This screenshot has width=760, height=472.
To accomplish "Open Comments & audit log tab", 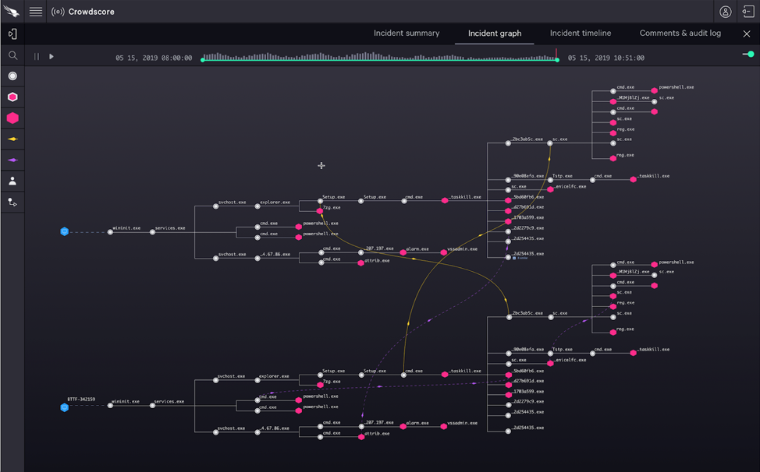I will (680, 33).
